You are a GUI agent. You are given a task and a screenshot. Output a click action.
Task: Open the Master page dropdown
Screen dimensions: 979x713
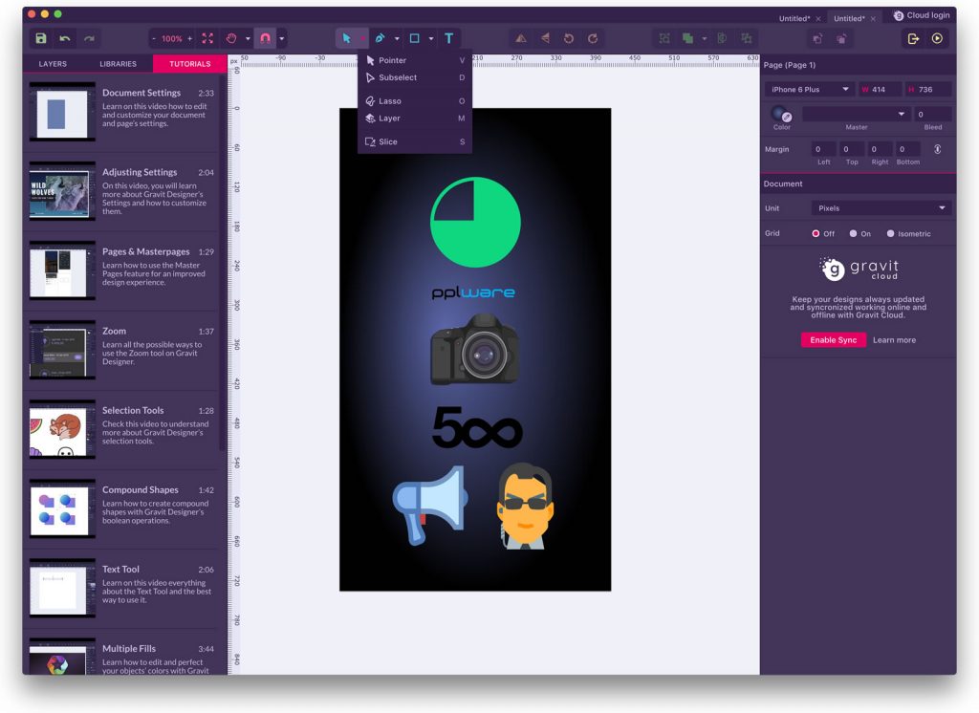coord(856,114)
